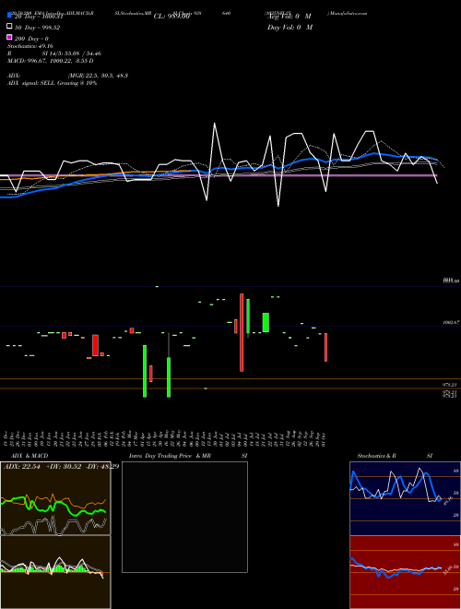Click the wide green candlestick body

click(266, 322)
